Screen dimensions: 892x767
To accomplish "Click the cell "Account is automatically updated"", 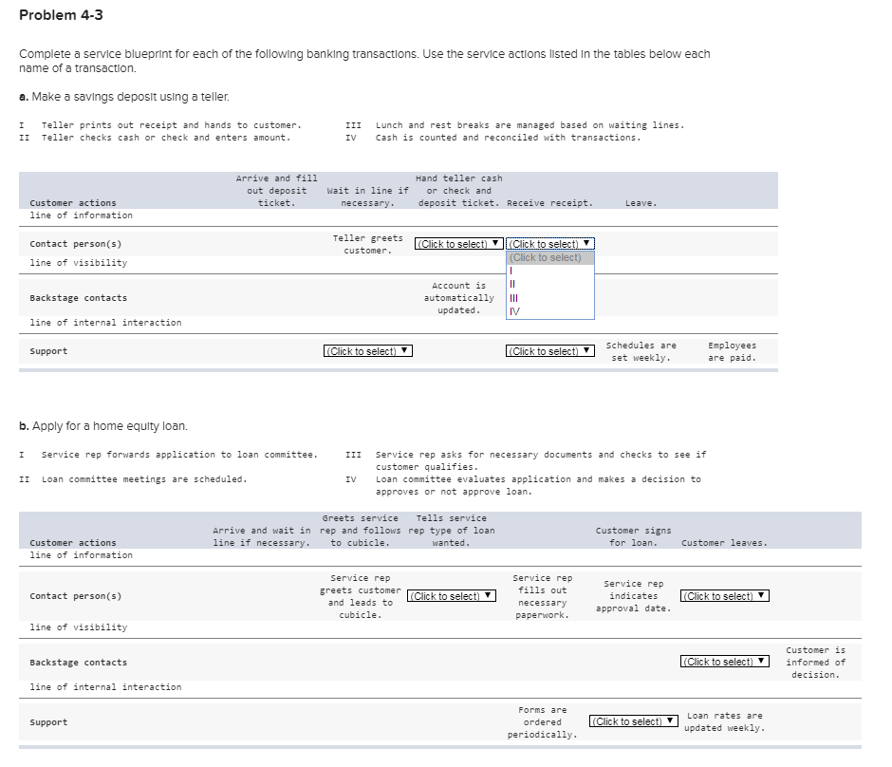I will point(459,297).
